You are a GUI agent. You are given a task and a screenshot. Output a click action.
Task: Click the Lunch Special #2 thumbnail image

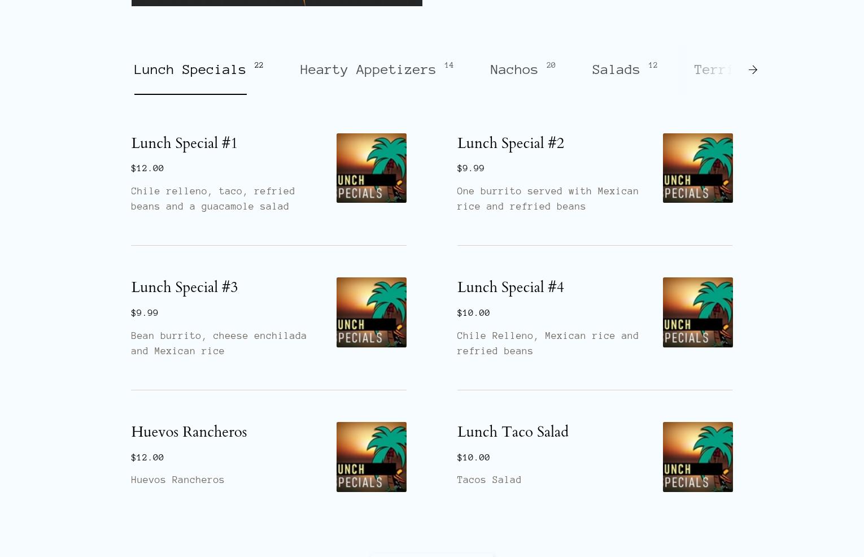pyautogui.click(x=698, y=168)
